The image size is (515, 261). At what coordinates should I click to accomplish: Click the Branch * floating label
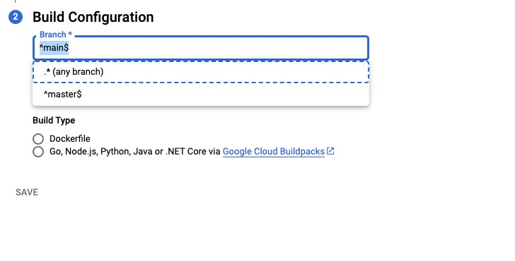(x=55, y=35)
